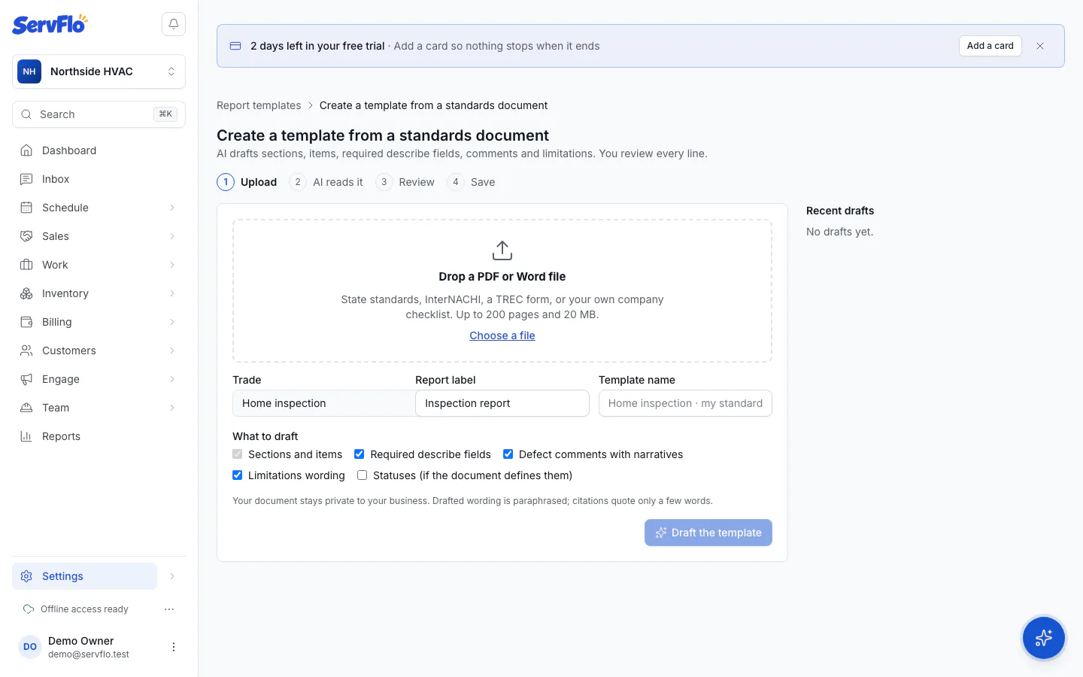Click the Schedule calendar icon
This screenshot has height=677, width=1083.
26,208
